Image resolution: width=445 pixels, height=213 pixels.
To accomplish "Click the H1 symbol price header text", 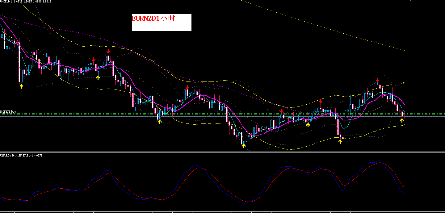I will coord(26,2).
